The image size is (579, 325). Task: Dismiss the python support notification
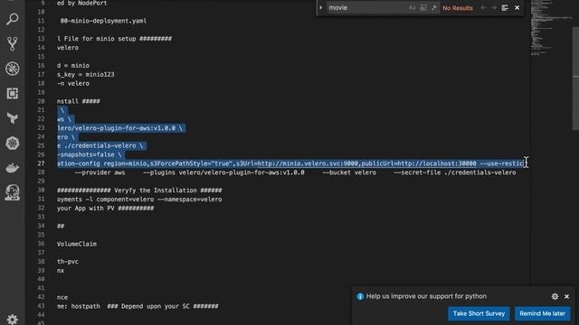pyautogui.click(x=567, y=296)
